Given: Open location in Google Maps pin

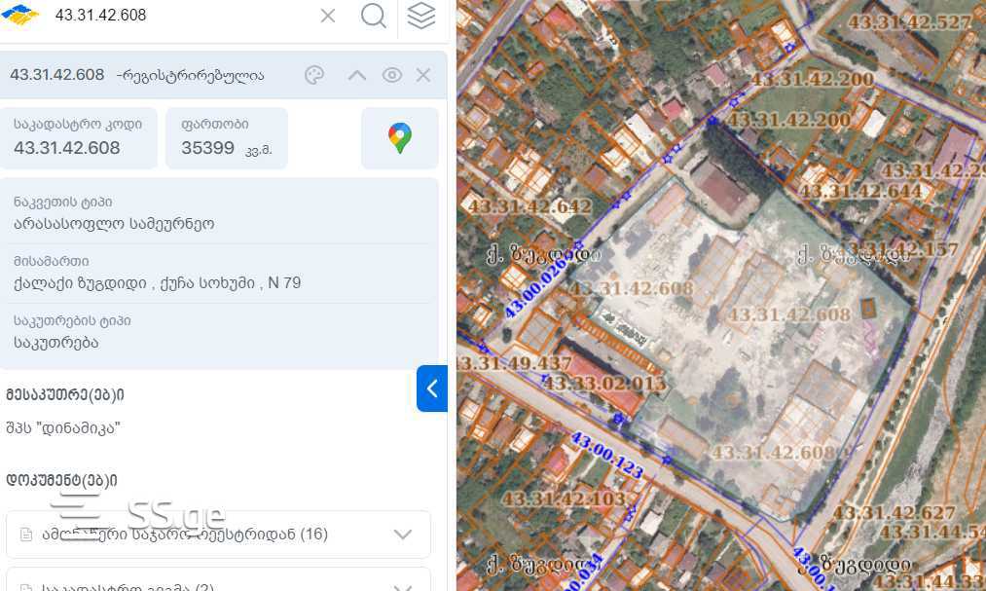Looking at the screenshot, I should (400, 138).
